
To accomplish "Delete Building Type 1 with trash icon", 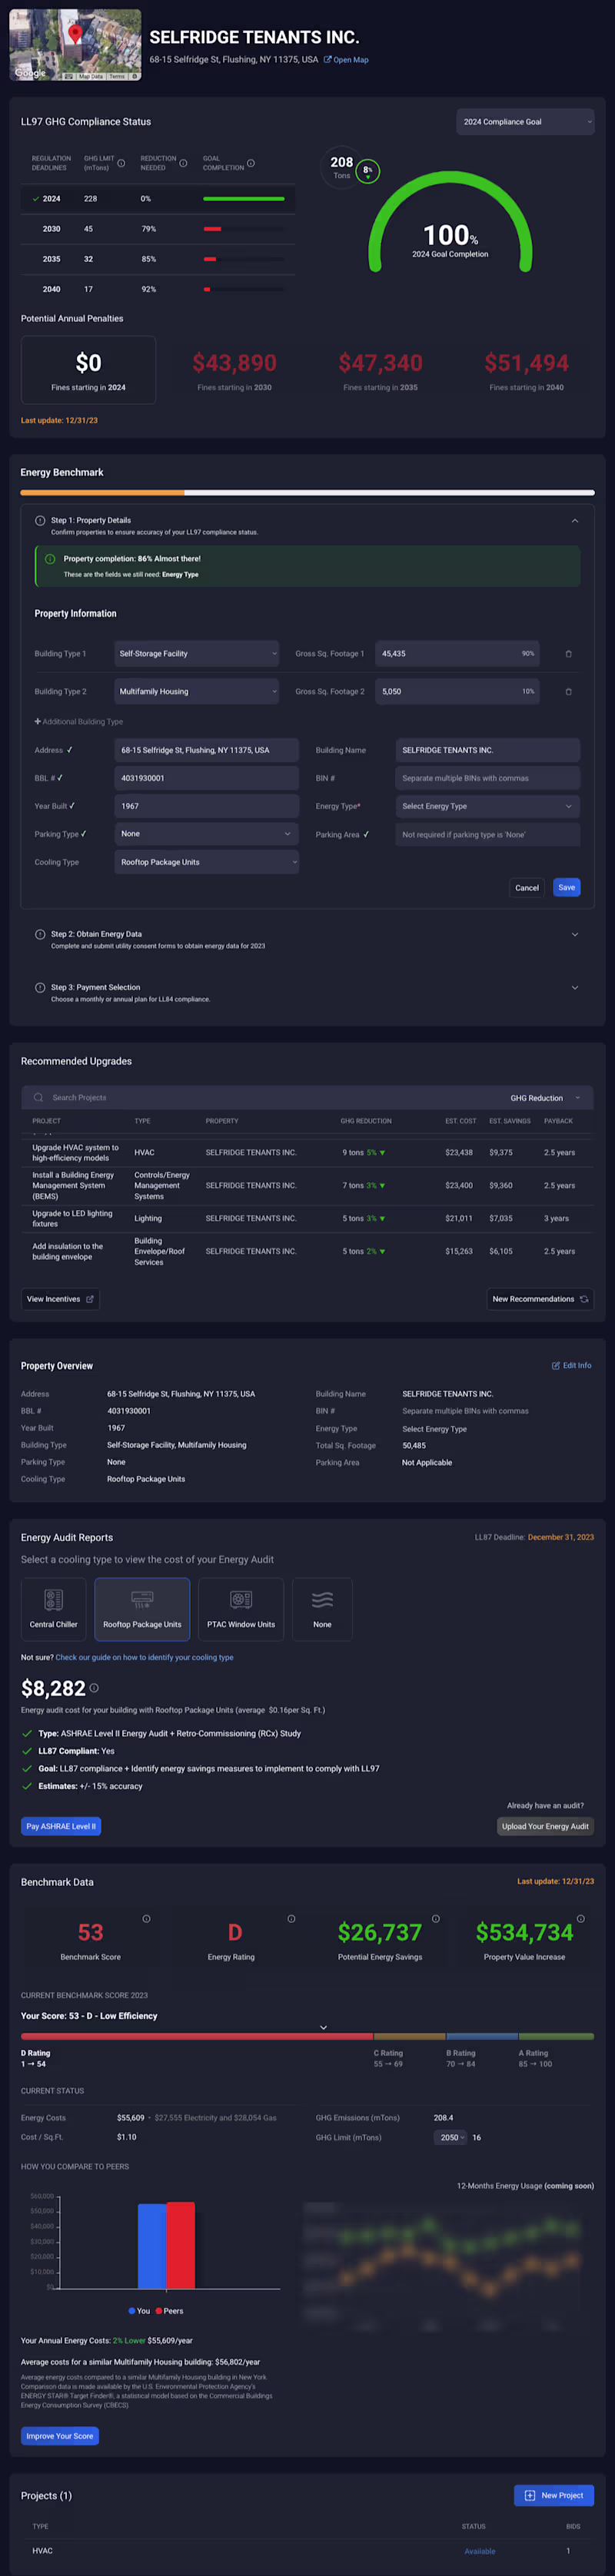I will point(568,654).
